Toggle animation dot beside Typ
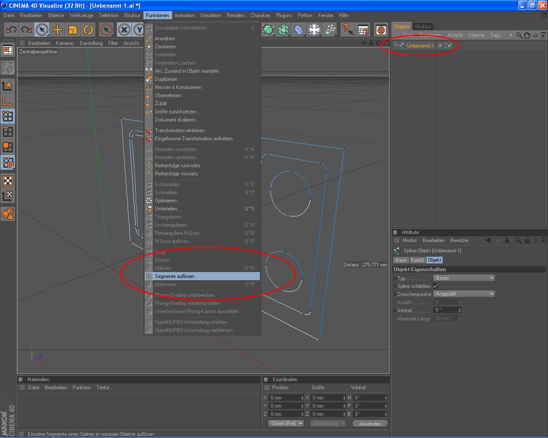 tap(395, 278)
